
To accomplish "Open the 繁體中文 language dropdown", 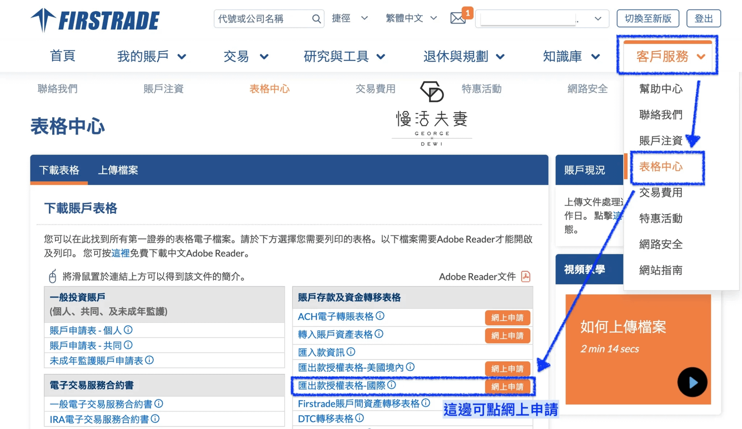I will 411,18.
